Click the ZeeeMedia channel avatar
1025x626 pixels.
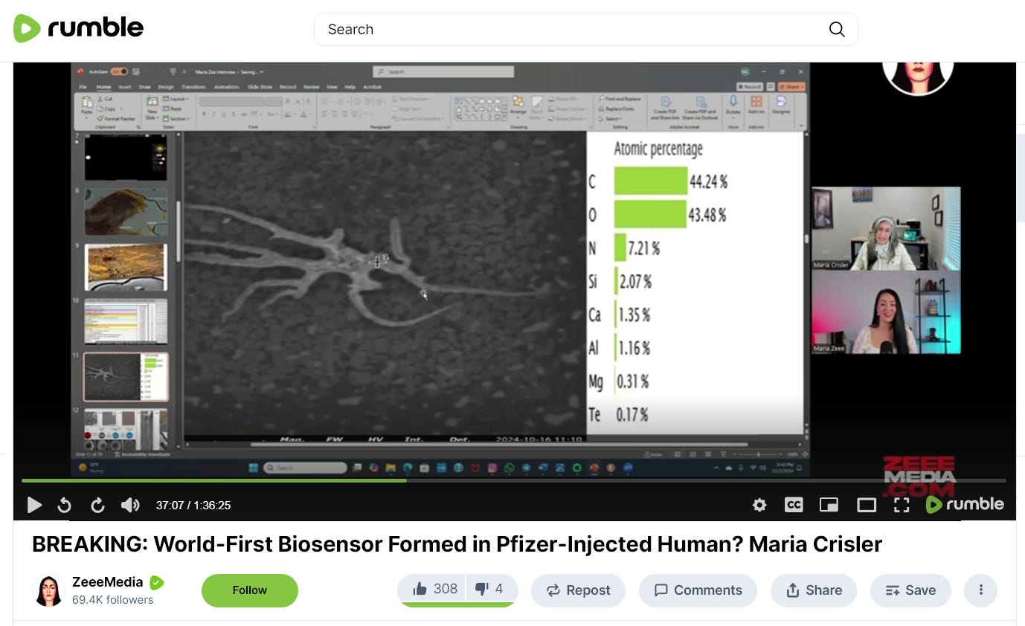click(48, 590)
